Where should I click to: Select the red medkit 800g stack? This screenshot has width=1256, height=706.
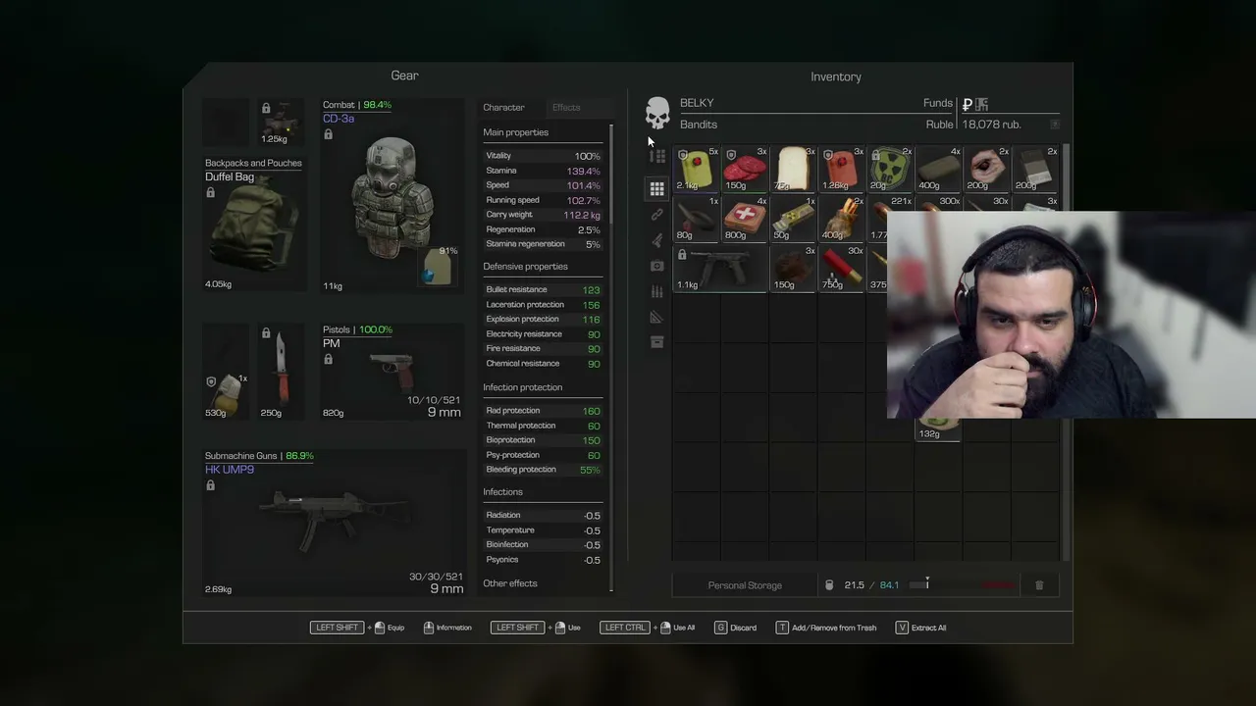pos(745,218)
